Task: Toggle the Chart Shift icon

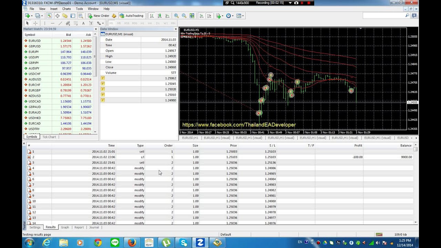Action: 209,15
